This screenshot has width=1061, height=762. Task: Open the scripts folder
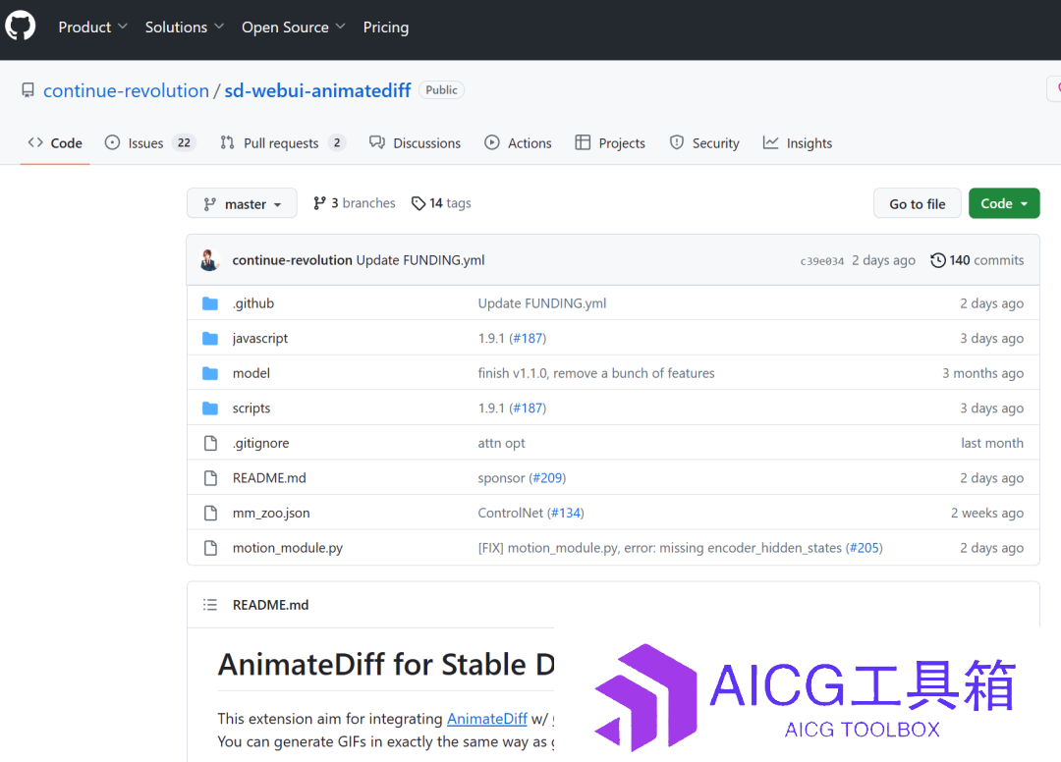251,408
